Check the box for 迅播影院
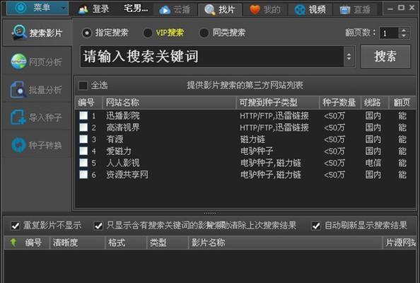This screenshot has width=420, height=283. tap(83, 115)
